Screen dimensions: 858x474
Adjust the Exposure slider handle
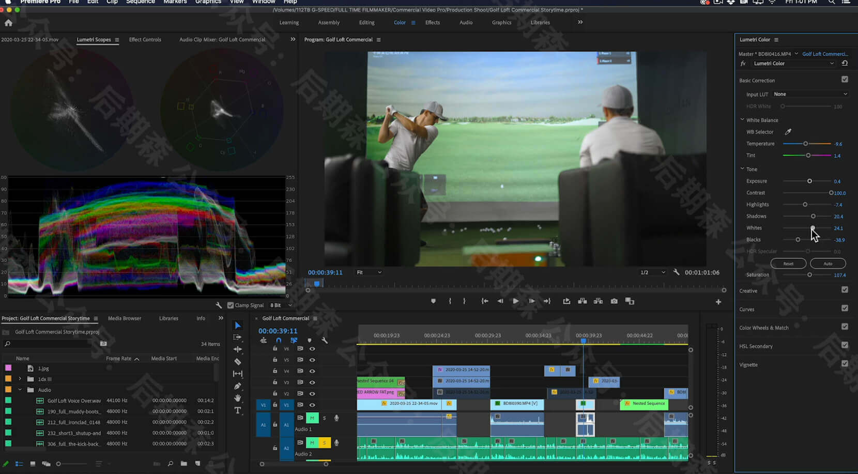(809, 181)
